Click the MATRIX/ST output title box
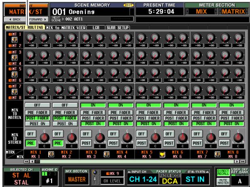Screen dimensions: 250x187 click(x=26, y=12)
